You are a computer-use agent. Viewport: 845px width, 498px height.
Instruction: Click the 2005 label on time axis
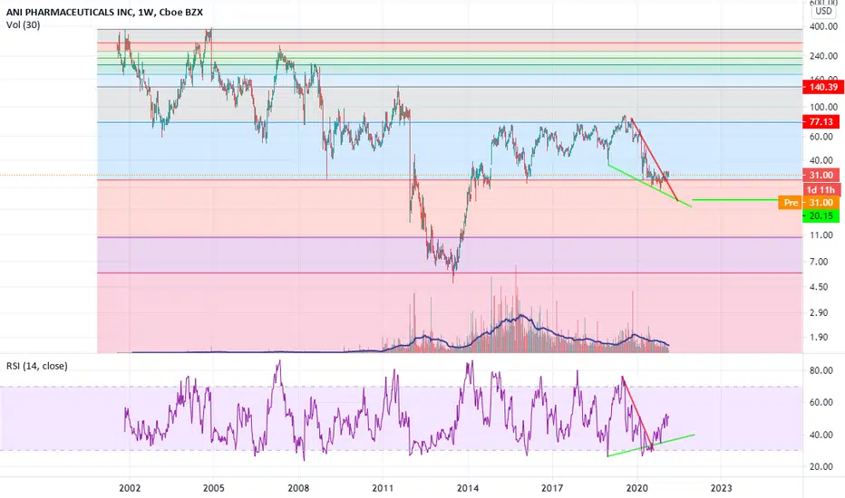(x=213, y=488)
